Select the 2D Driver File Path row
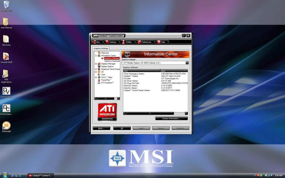This screenshot has width=285, height=178. (x=156, y=83)
